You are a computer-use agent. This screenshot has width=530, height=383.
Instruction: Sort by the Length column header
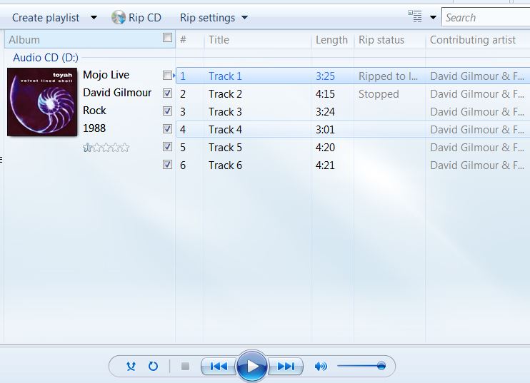[x=332, y=40]
